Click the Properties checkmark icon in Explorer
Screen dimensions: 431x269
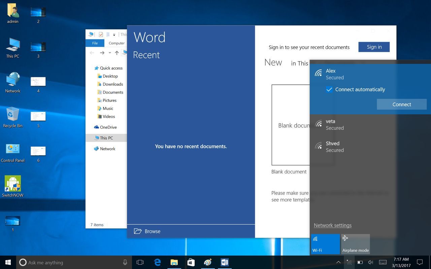tap(101, 34)
